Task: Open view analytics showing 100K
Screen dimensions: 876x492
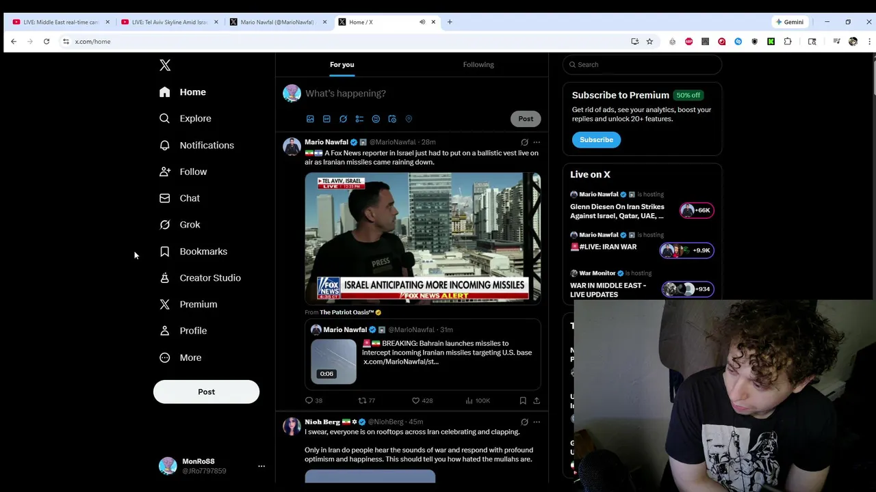Action: [477, 400]
